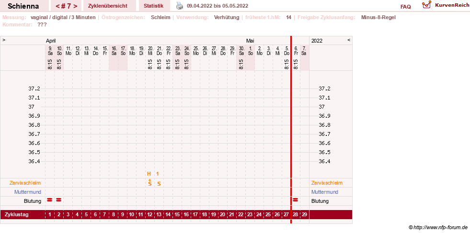Click the orange S+ cervical mucus symbol
This screenshot has width=470, height=233.
(x=149, y=183)
